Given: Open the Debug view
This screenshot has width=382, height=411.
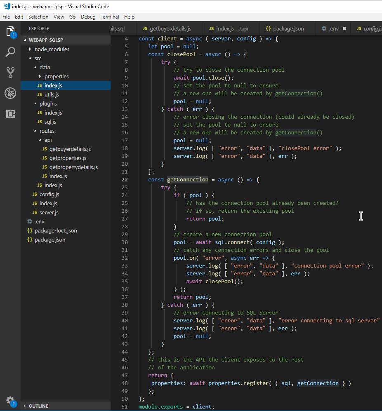Looking at the screenshot, I should (x=10, y=93).
